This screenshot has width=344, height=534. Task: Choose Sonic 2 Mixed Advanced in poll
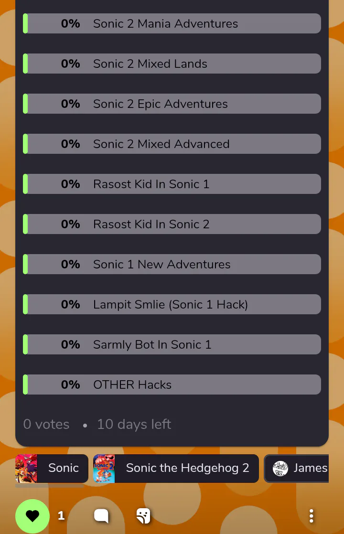(x=172, y=144)
